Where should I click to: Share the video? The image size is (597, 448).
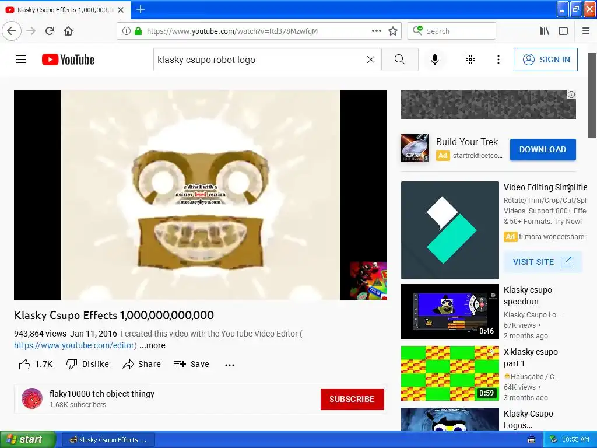[142, 364]
